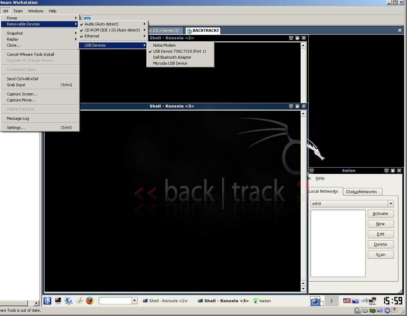Switch to the 2.6.x kernel (2) tab
The image size is (407, 316).
coord(165,31)
